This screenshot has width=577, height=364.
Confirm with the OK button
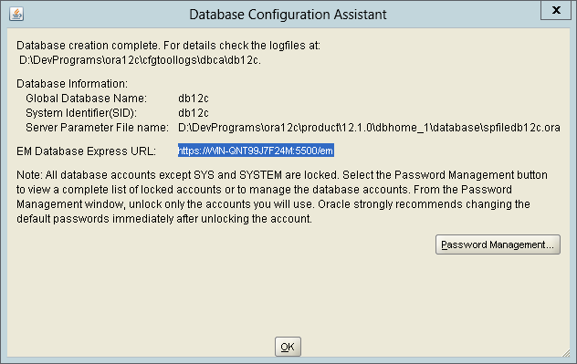click(288, 347)
